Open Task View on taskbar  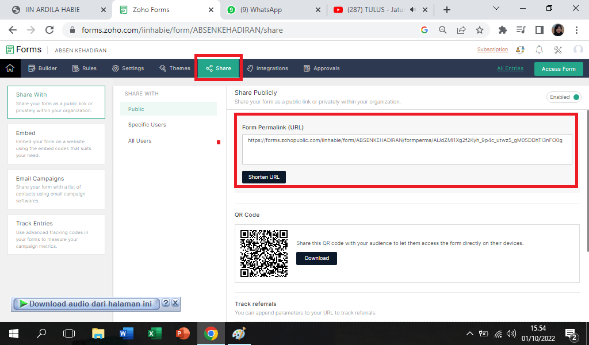69,333
